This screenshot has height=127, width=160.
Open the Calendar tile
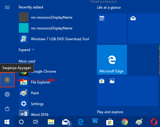112,29
